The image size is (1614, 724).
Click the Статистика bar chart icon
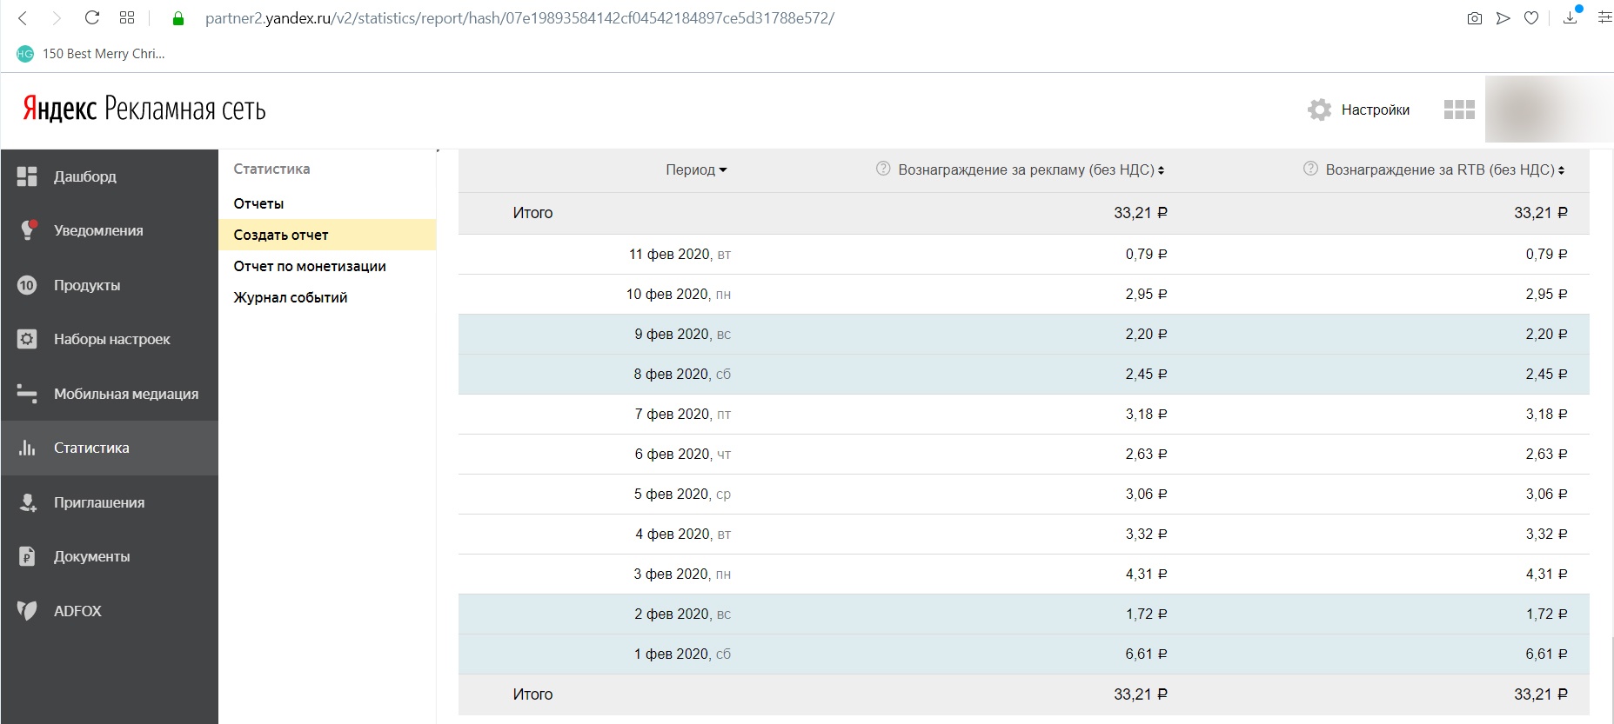coord(27,448)
